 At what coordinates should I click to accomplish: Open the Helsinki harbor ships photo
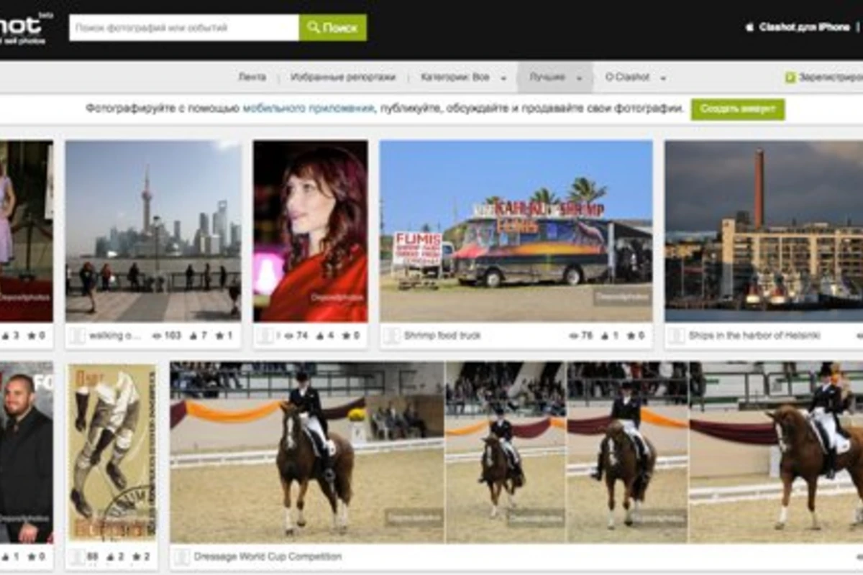coord(764,231)
